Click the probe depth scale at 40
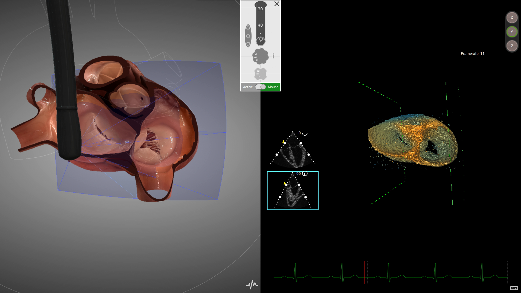Screen dimensions: 521x293 pyautogui.click(x=260, y=25)
